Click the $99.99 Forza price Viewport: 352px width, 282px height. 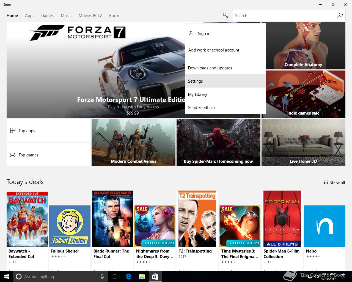pyautogui.click(x=133, y=113)
